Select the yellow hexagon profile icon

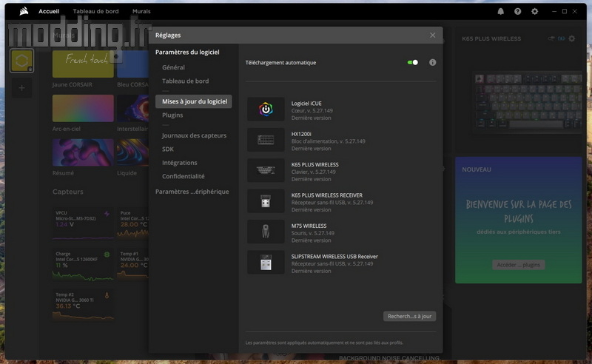tap(22, 61)
